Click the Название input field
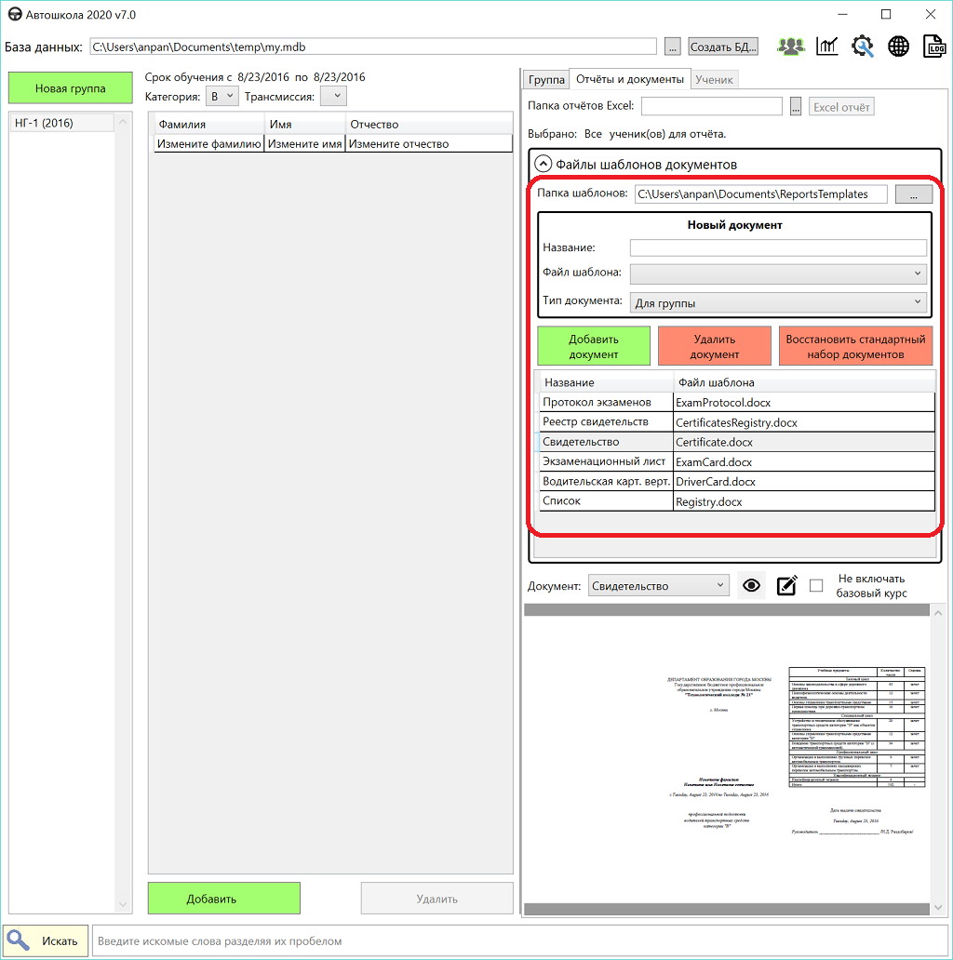 point(778,247)
